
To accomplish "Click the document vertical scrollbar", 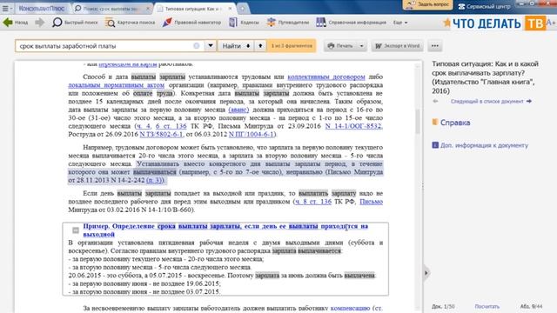I will click(418, 122).
